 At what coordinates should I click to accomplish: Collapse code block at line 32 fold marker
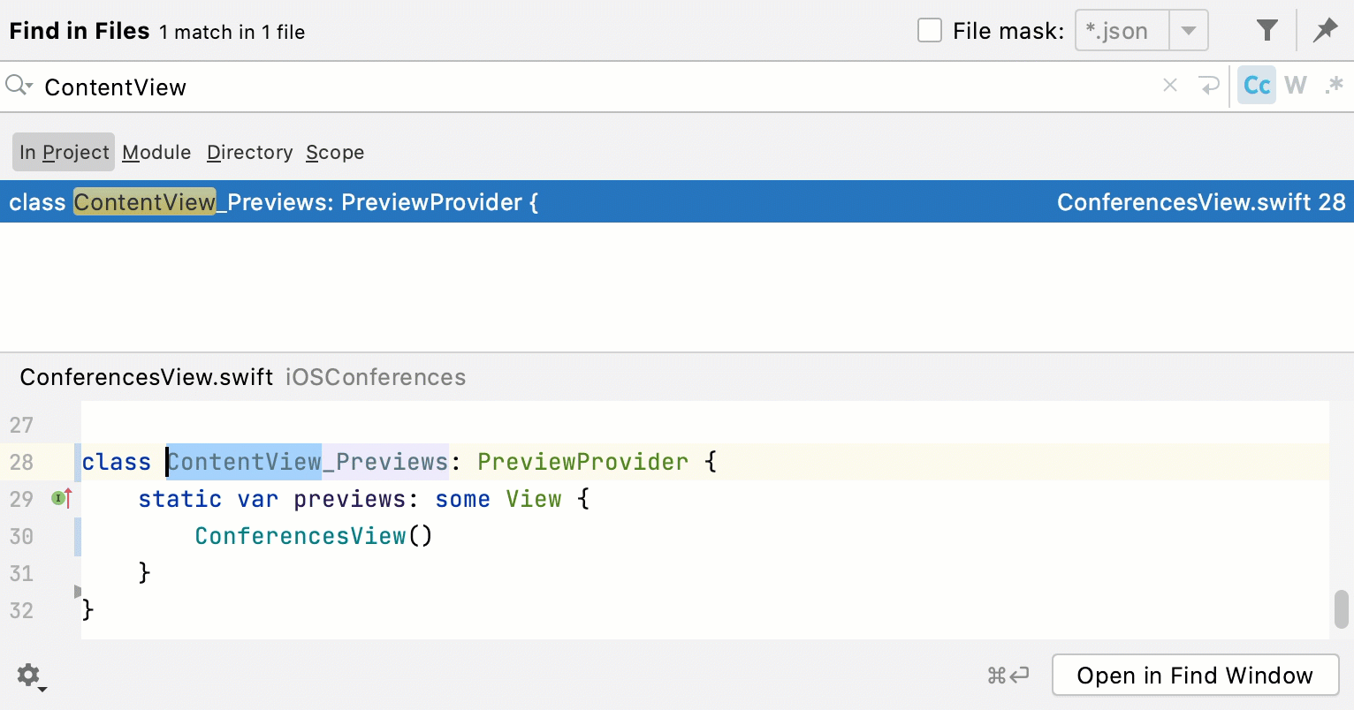[78, 592]
